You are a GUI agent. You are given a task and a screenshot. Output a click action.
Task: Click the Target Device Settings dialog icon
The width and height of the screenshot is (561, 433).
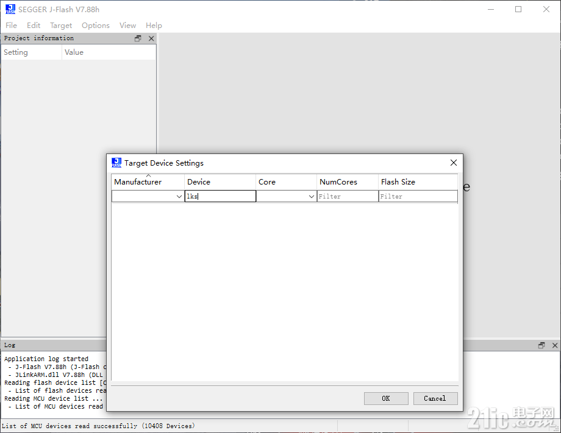[116, 163]
